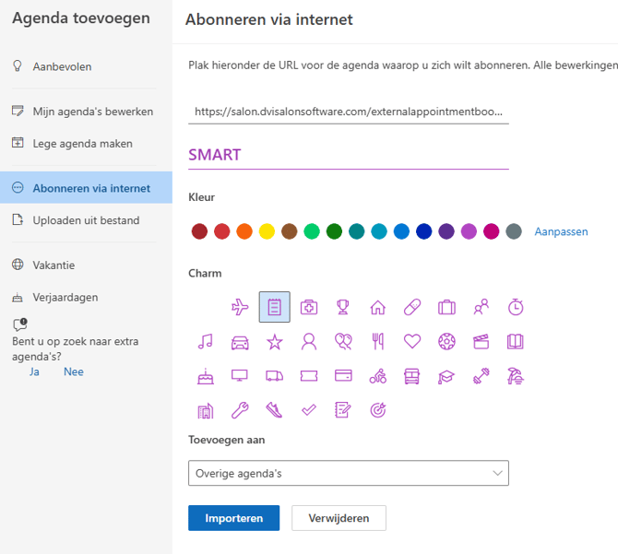Open the Aanbevolen section
This screenshot has width=618, height=554.
point(62,66)
